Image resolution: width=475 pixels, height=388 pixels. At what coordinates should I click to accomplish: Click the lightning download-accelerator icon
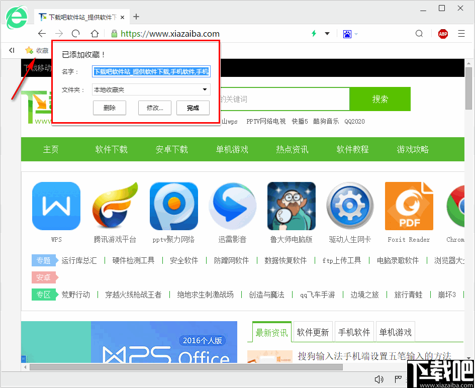[314, 34]
